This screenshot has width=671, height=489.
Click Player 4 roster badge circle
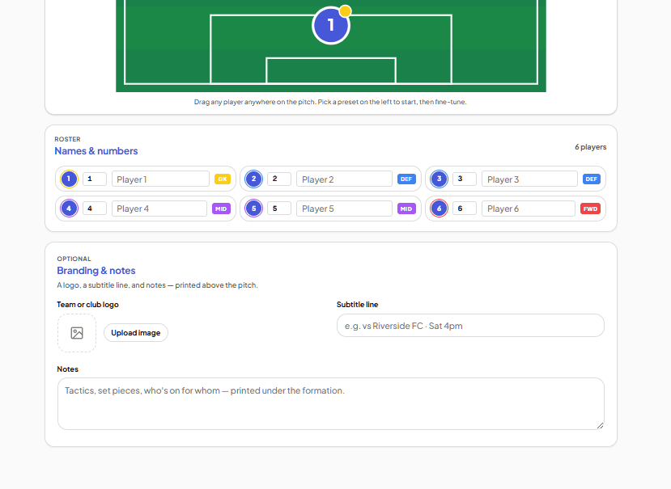[69, 209]
